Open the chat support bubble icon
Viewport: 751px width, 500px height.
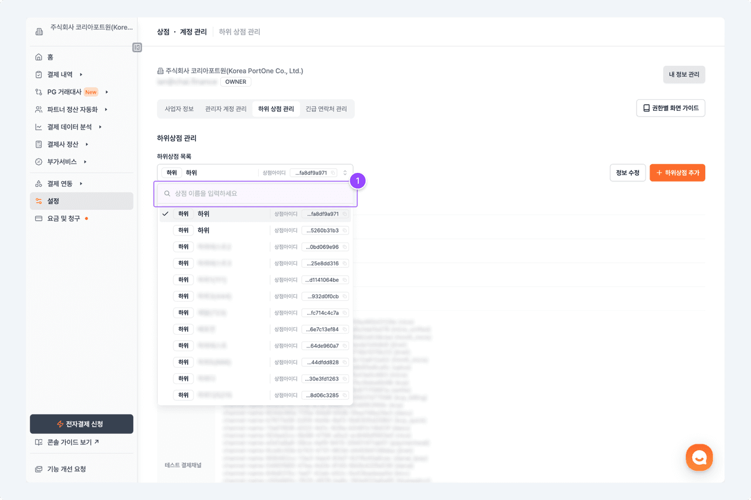699,457
